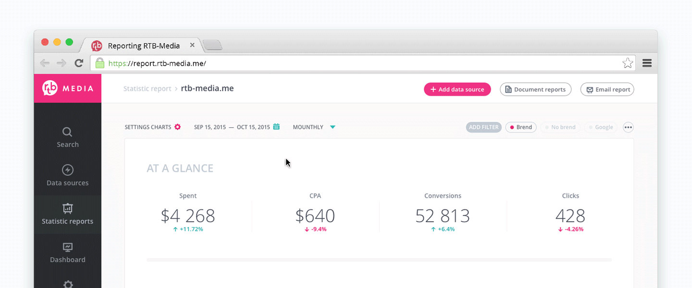Click the gear icon beside Settings Charts

pos(178,127)
